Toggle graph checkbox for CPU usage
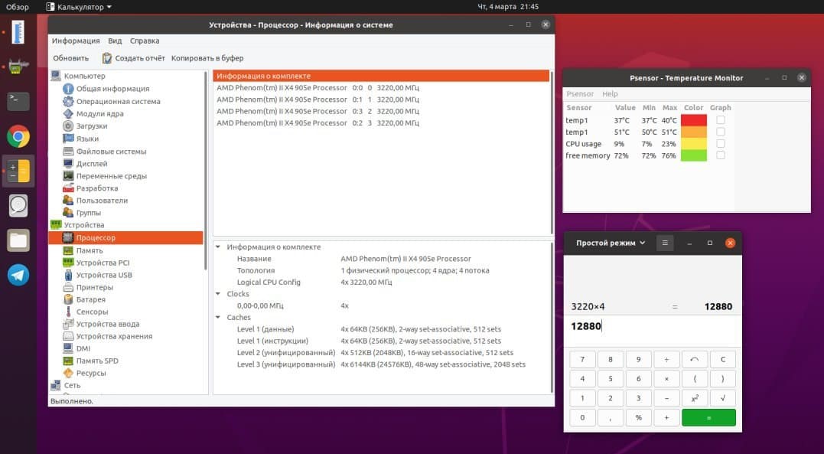824x454 pixels. point(721,144)
